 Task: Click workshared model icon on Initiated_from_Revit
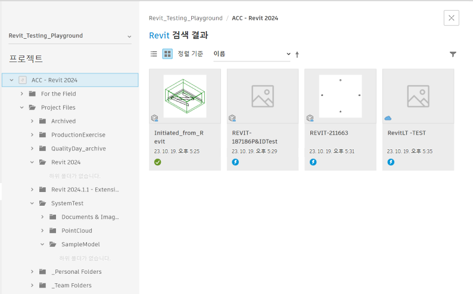pyautogui.click(x=155, y=118)
